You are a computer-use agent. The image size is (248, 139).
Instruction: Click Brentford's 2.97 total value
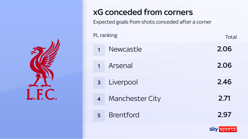point(224,115)
